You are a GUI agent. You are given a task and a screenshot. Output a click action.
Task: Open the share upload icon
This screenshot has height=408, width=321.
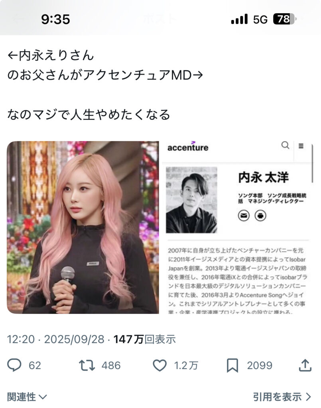(305, 365)
